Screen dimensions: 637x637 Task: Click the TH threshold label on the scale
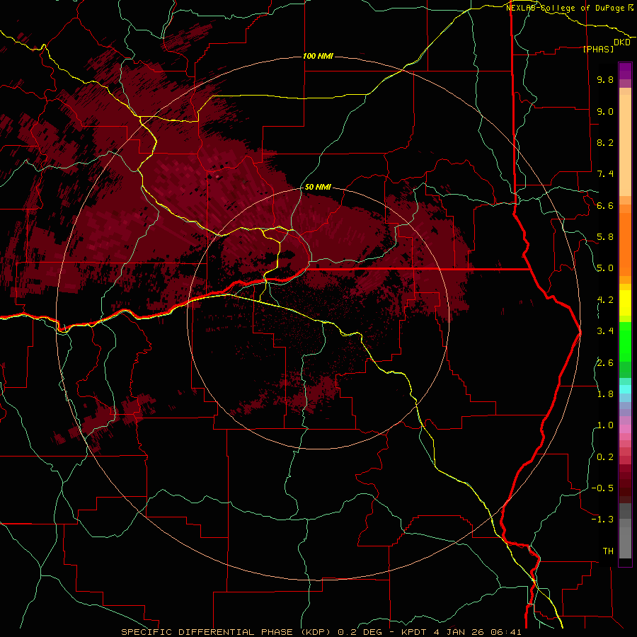[608, 551]
